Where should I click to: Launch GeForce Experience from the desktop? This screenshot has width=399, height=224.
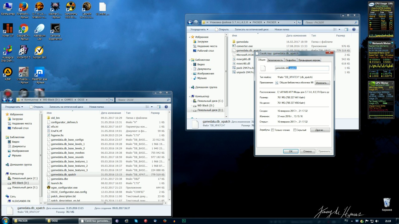point(55,32)
